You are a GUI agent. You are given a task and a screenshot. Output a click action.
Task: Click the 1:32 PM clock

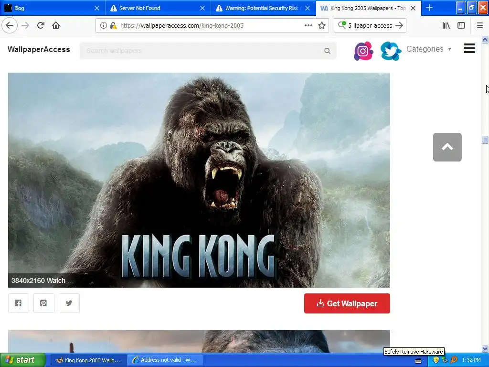coord(471,360)
